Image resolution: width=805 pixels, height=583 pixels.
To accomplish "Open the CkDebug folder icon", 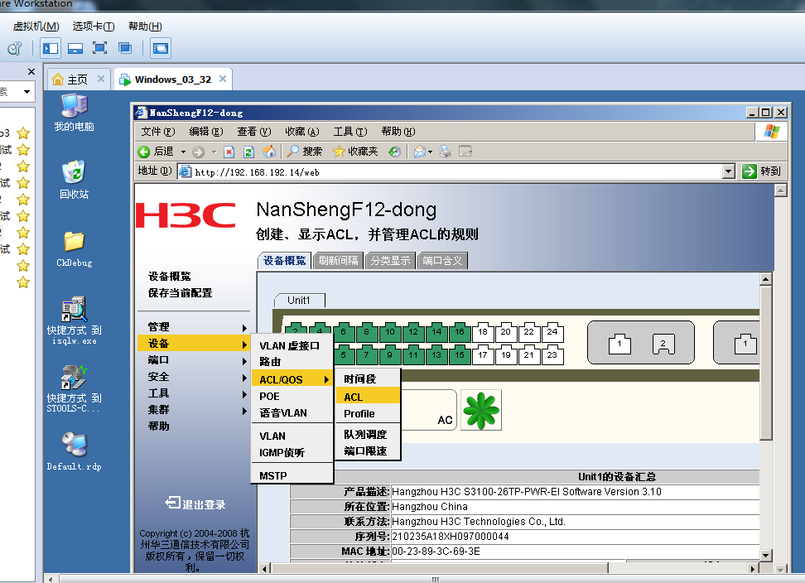I will pos(75,241).
